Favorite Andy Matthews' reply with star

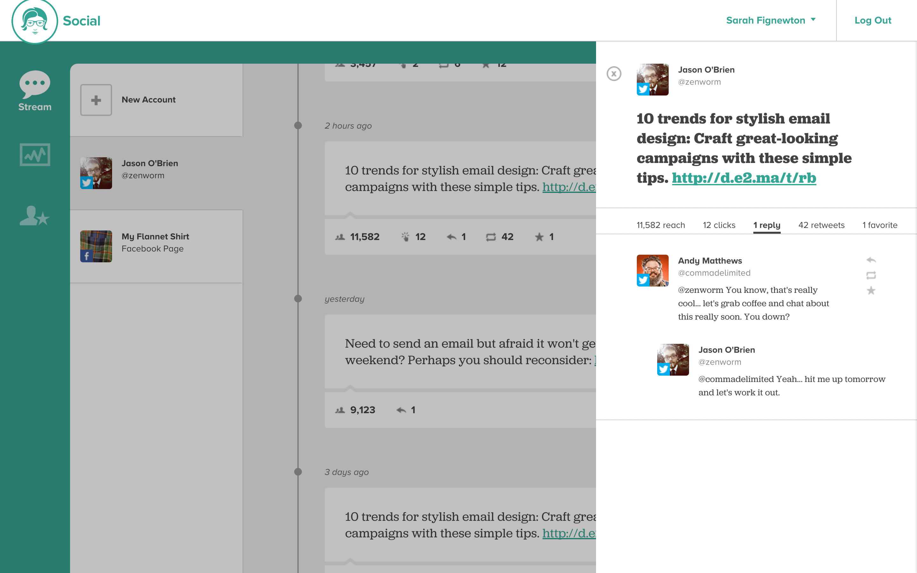point(871,291)
